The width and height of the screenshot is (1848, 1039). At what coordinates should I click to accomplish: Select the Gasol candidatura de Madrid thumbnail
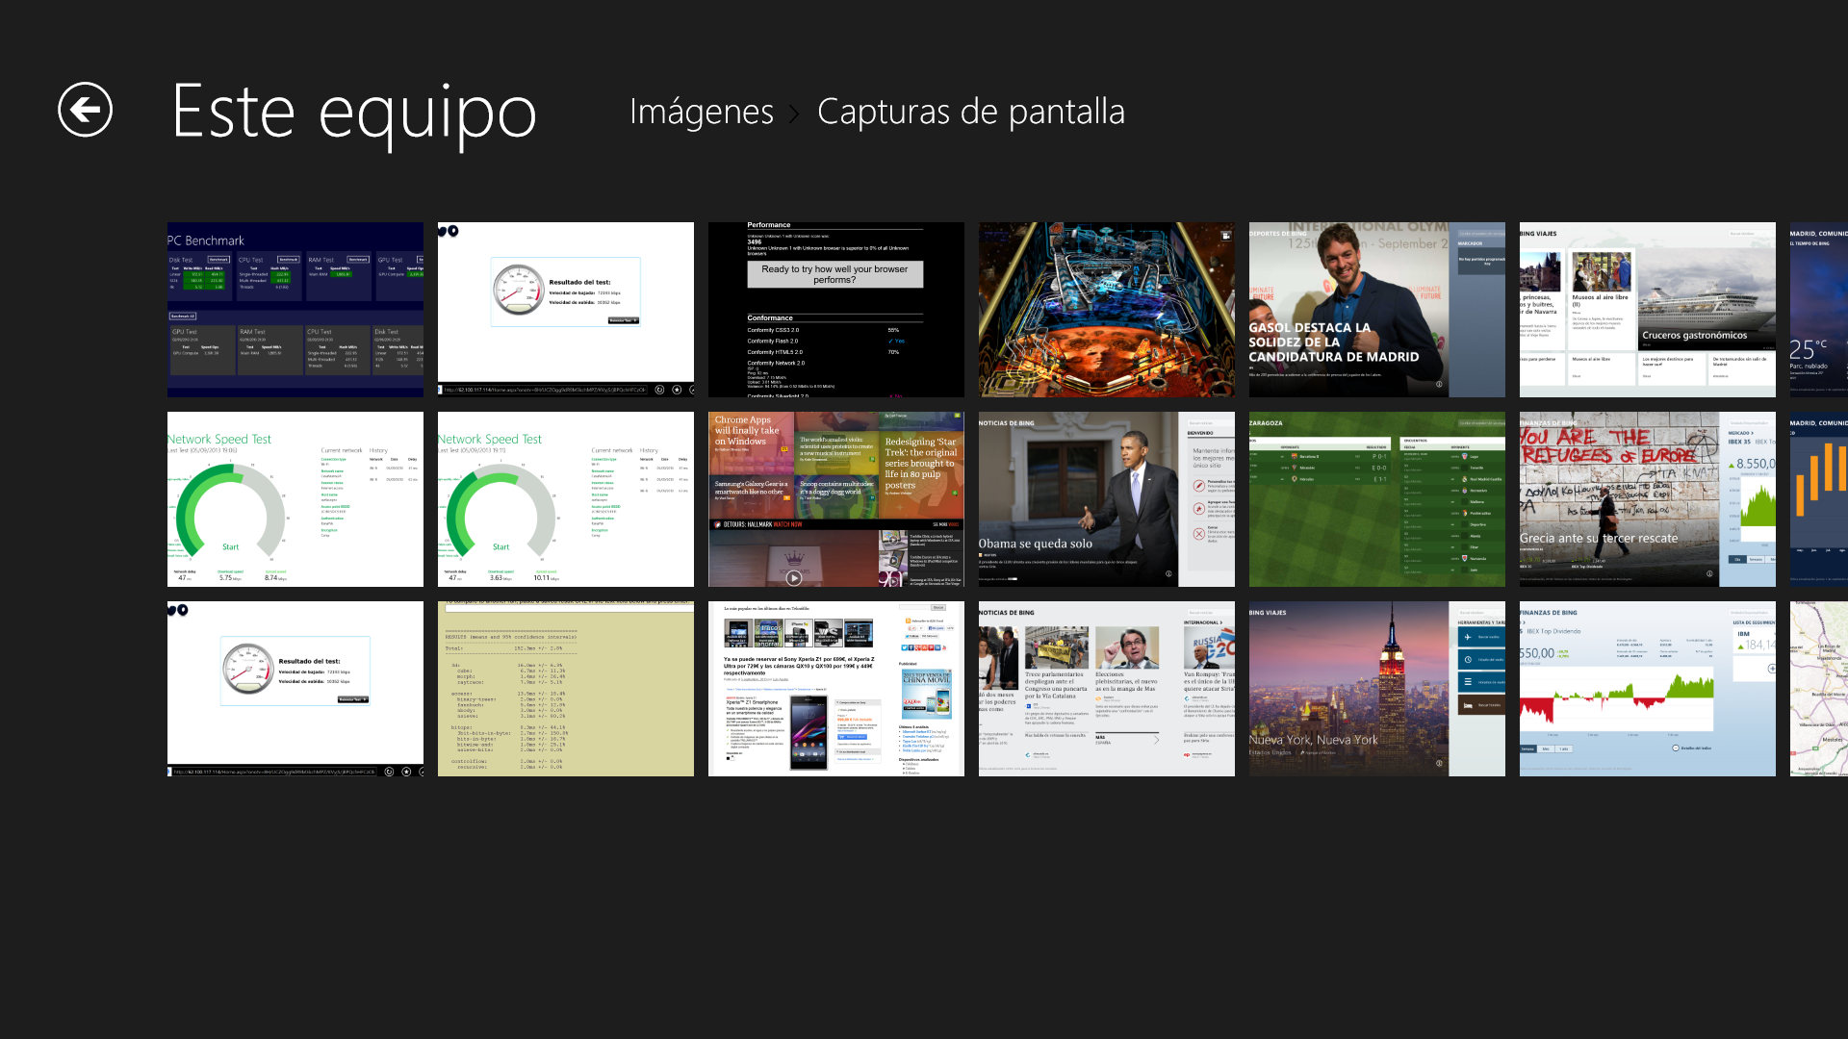(x=1376, y=310)
